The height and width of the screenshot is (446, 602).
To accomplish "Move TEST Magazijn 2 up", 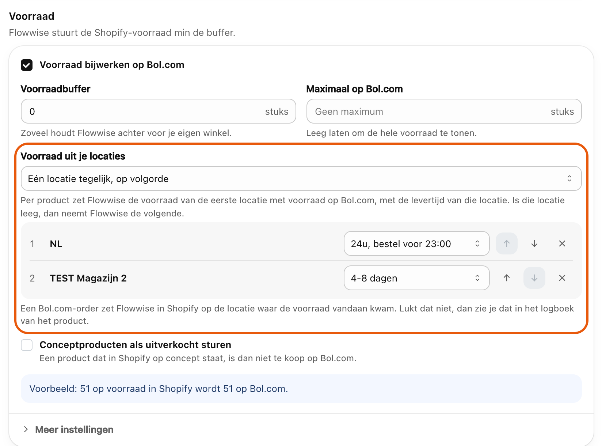I will pos(507,278).
